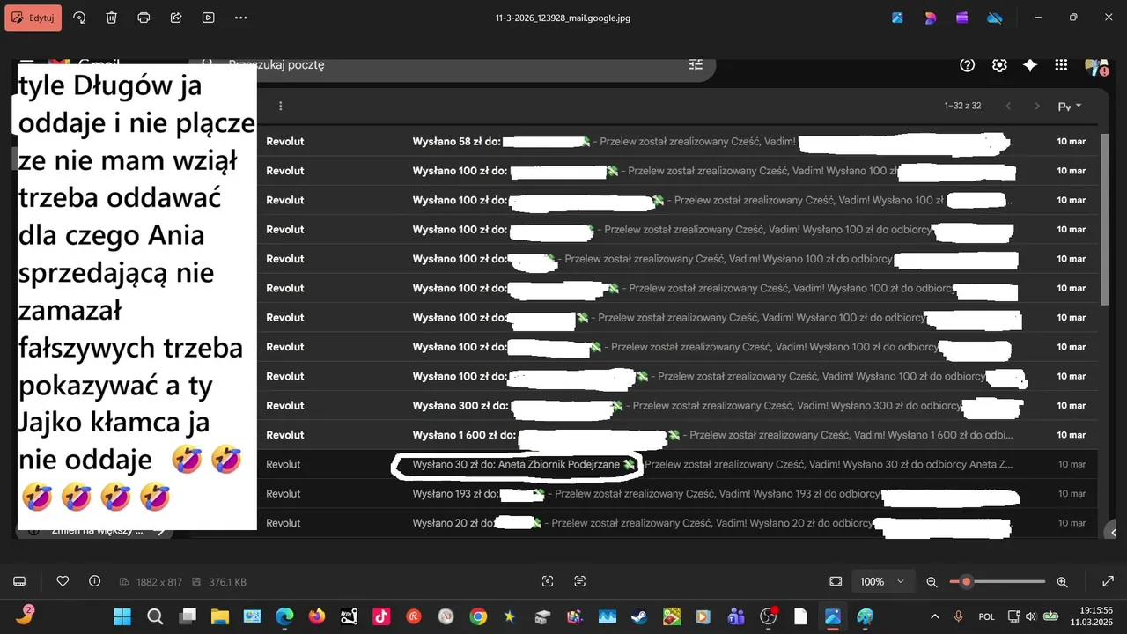Launch Steam from the taskbar
The width and height of the screenshot is (1127, 634).
[x=639, y=616]
